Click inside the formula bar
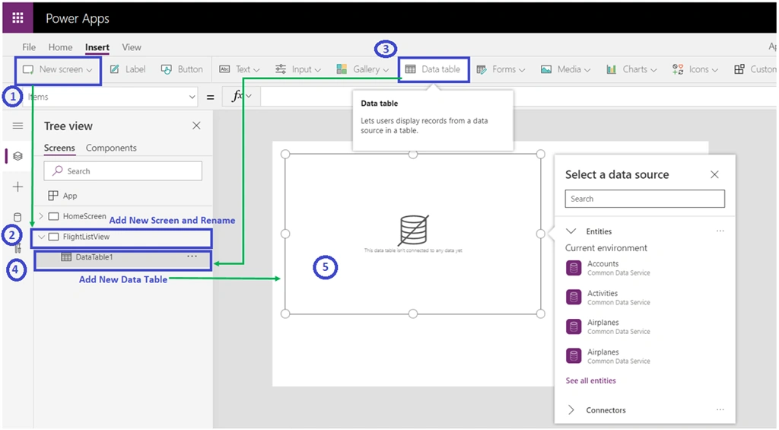This screenshot has height=430, width=779. (x=518, y=97)
